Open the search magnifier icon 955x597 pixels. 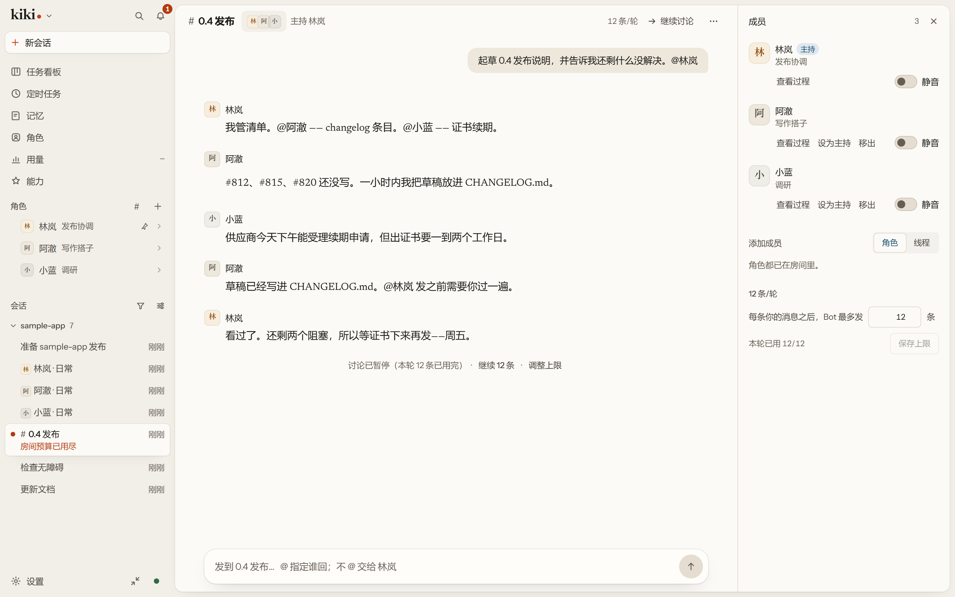[x=139, y=16]
